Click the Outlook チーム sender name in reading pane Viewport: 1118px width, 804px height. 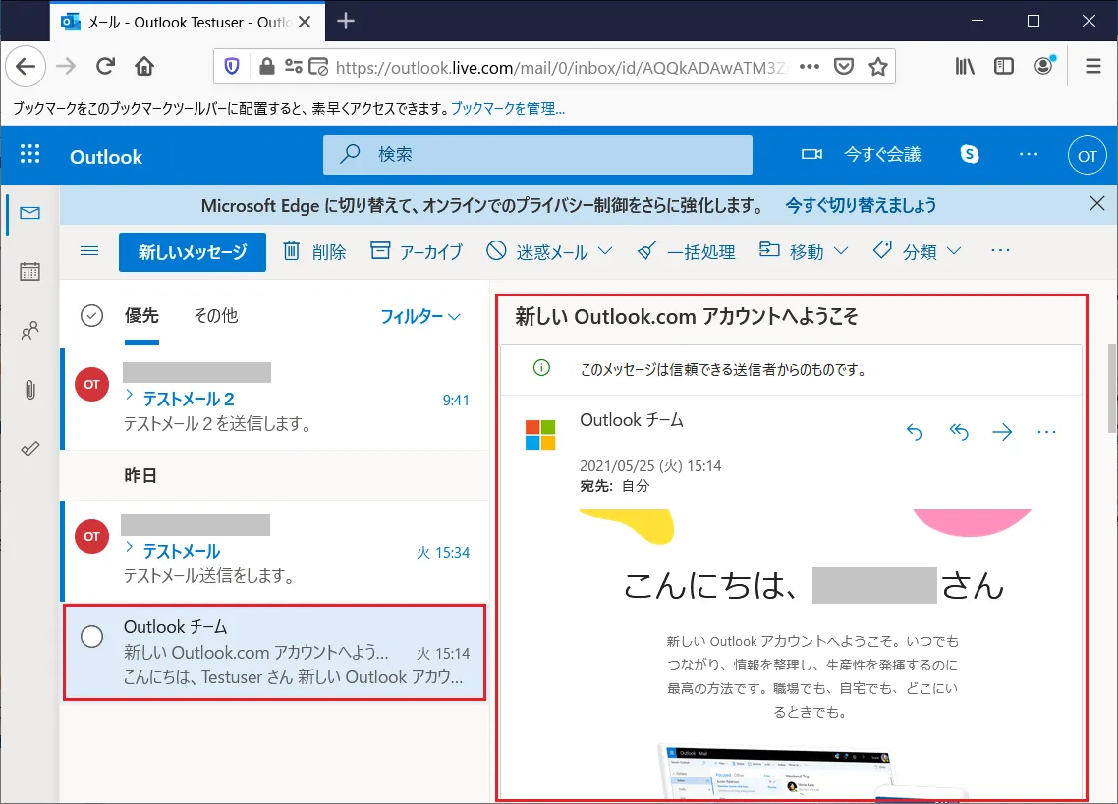click(x=632, y=420)
